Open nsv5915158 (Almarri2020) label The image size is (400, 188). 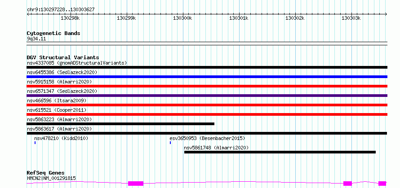[59, 82]
